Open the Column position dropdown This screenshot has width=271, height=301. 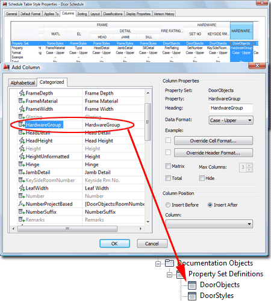coord(209,224)
